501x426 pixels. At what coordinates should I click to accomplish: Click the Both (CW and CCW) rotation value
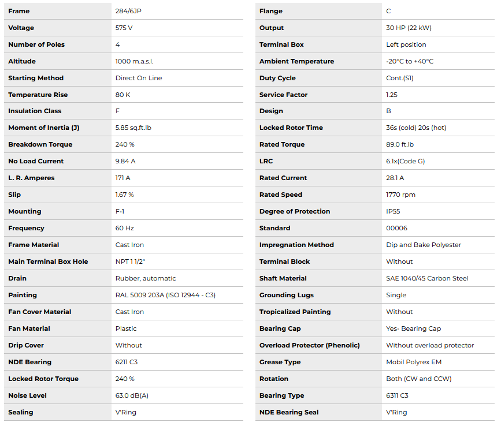419,379
